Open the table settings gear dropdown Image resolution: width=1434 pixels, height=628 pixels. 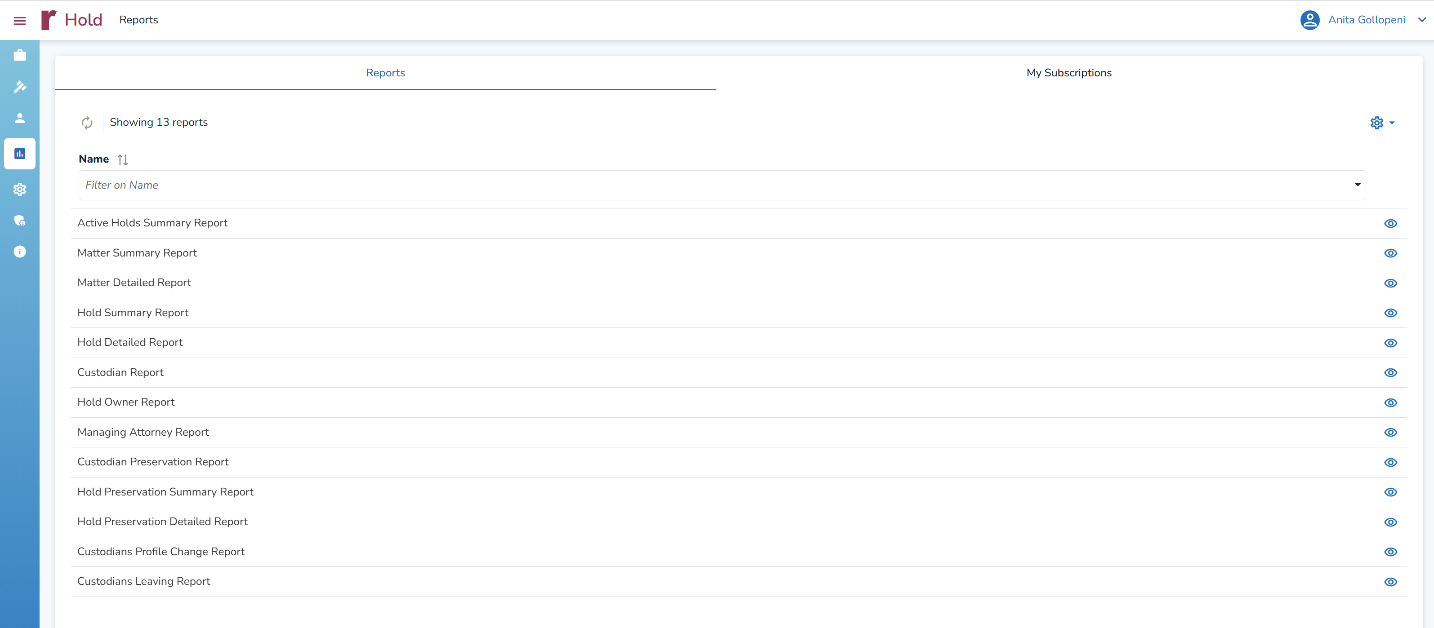pyautogui.click(x=1382, y=122)
